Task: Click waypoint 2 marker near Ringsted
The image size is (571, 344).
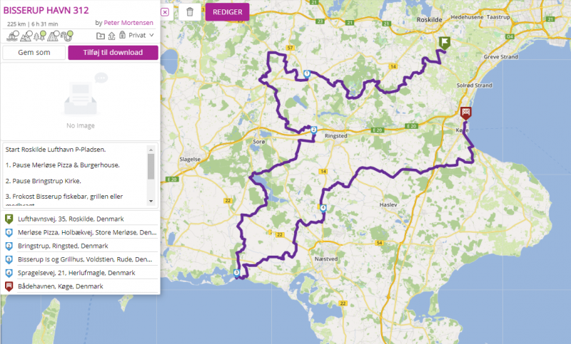Action: coord(313,130)
